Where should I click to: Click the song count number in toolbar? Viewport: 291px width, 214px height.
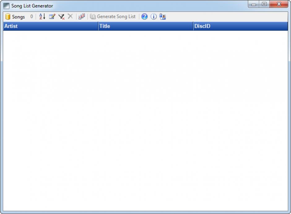click(x=32, y=17)
